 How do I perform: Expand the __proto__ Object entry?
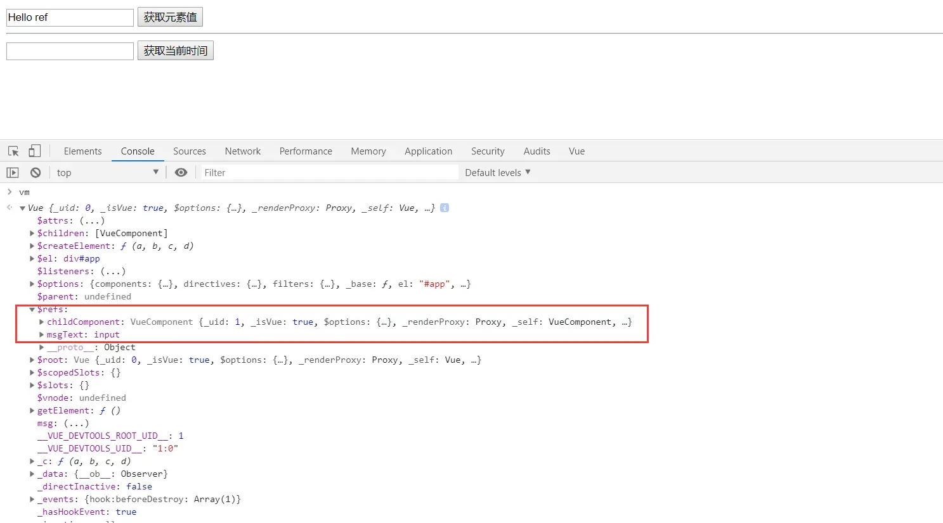[42, 347]
